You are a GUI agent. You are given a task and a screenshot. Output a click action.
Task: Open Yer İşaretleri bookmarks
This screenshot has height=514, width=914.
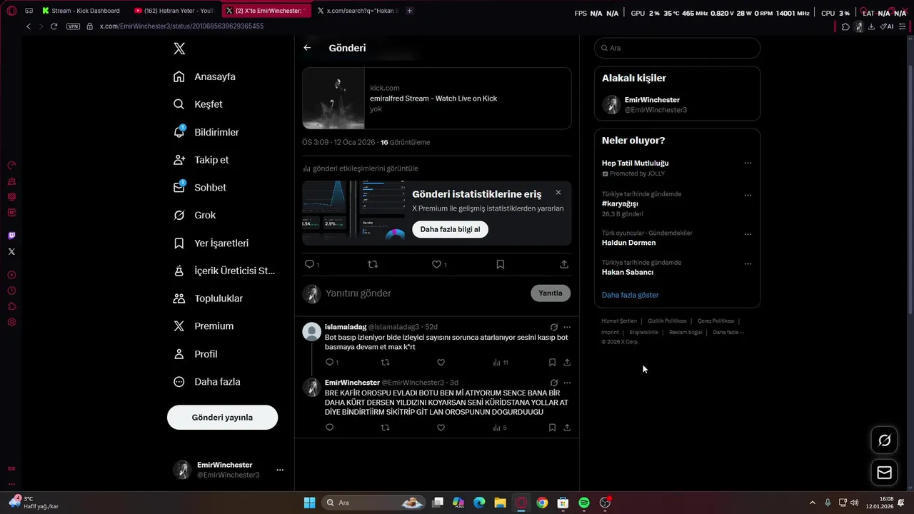211,243
